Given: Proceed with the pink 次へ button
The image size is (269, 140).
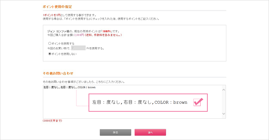Looking at the screenshot, I should tap(150, 132).
